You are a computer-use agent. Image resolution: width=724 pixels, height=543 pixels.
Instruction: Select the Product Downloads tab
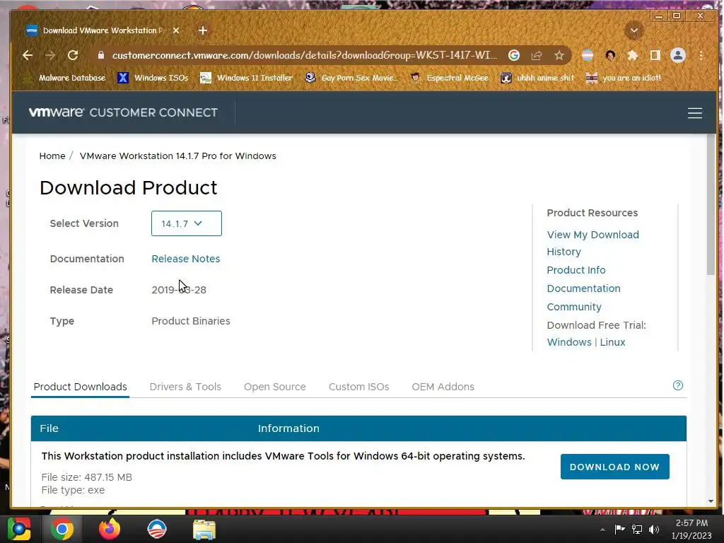tap(81, 387)
